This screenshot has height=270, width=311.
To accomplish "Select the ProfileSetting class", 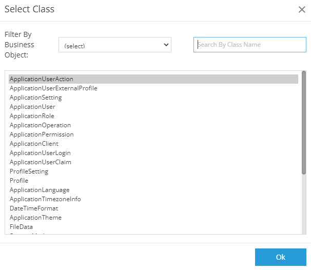I will click(x=29, y=171).
